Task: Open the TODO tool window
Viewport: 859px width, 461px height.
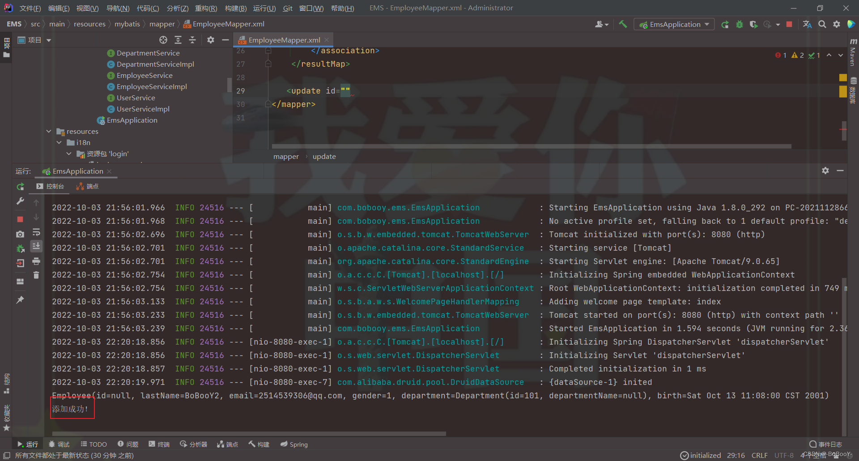Action: click(94, 444)
